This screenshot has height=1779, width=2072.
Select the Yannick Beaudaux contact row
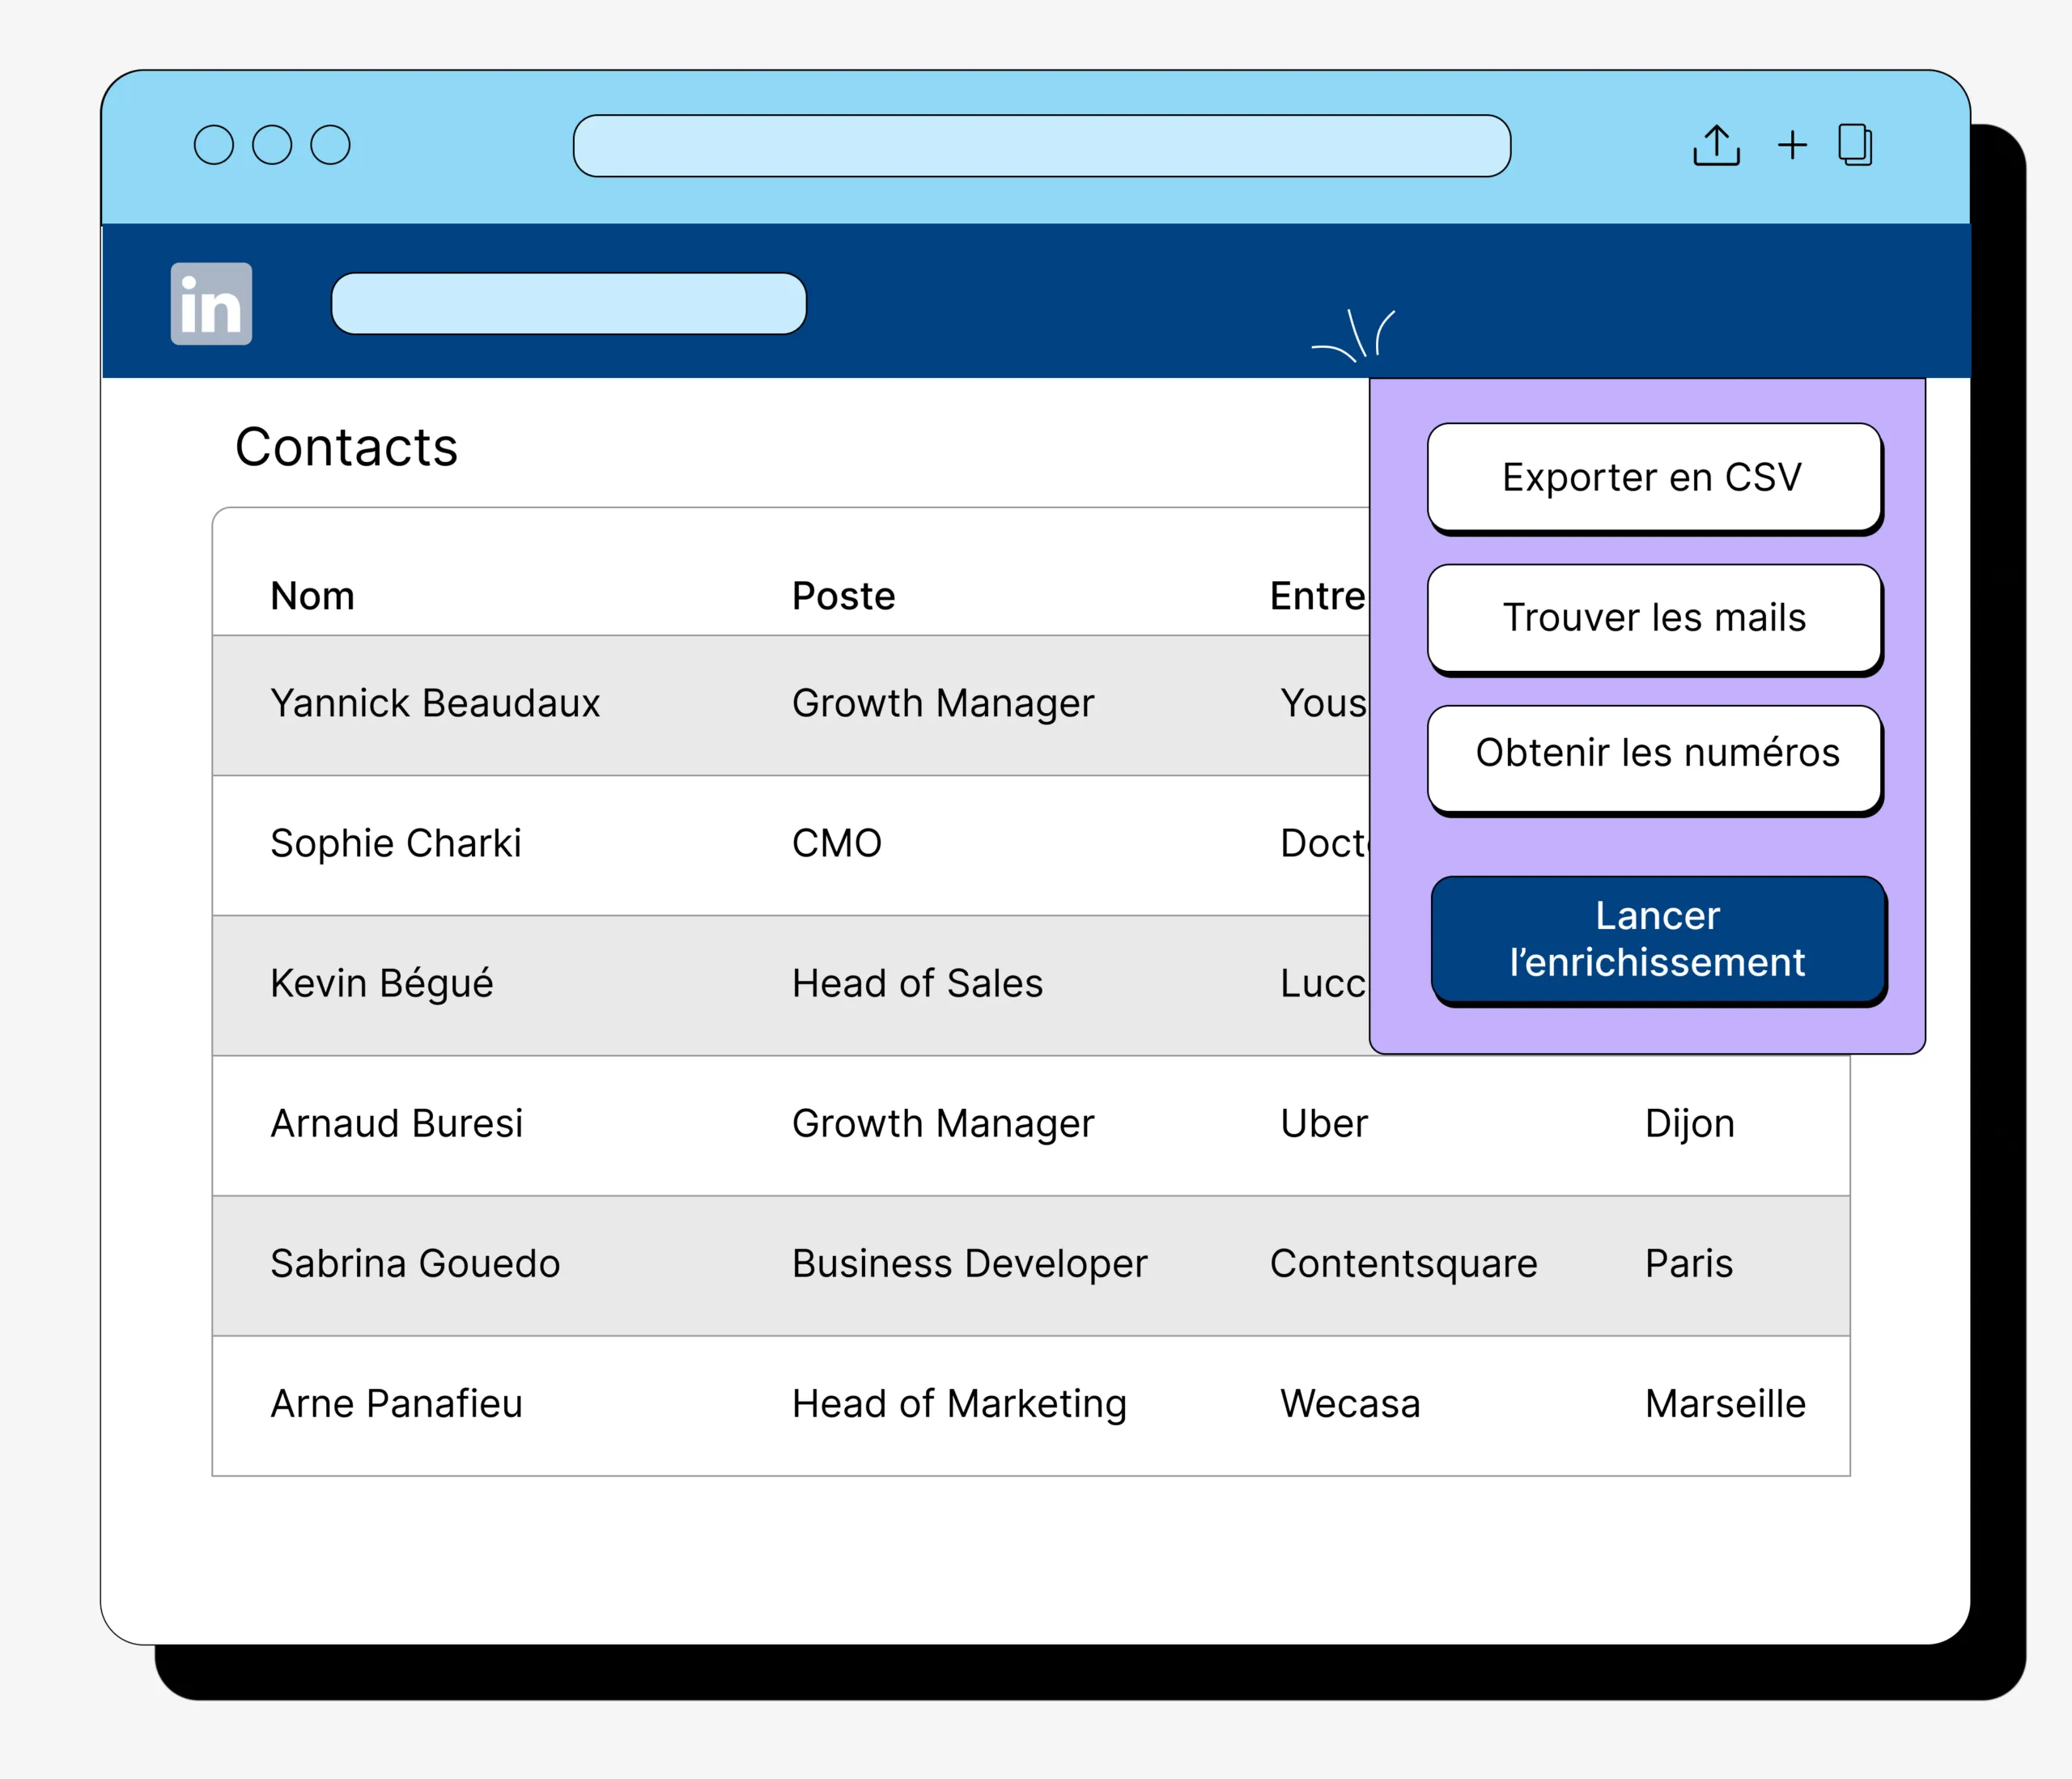435,704
